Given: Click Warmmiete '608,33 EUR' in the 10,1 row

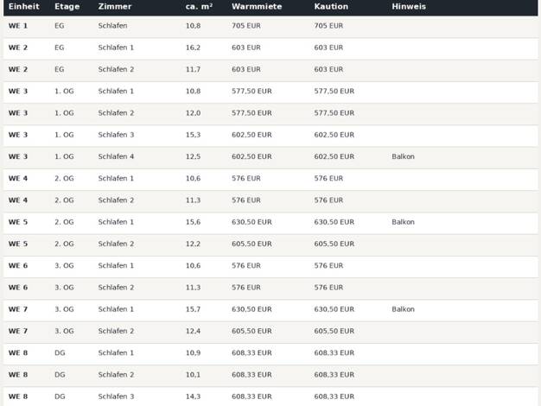Looking at the screenshot, I should coord(251,375).
